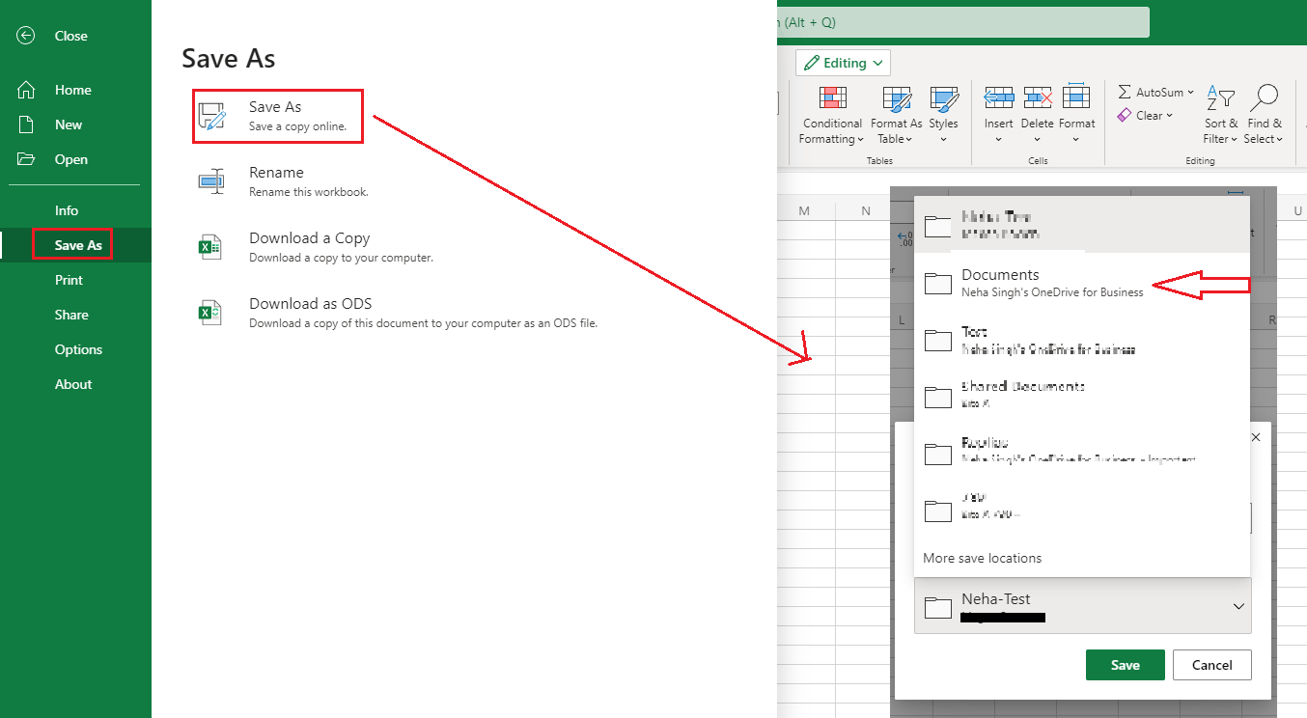Image resolution: width=1307 pixels, height=718 pixels.
Task: Choose Open in the sidebar
Action: click(71, 159)
